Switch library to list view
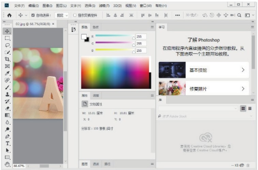This screenshot has width=258, height=170. tap(250, 108)
